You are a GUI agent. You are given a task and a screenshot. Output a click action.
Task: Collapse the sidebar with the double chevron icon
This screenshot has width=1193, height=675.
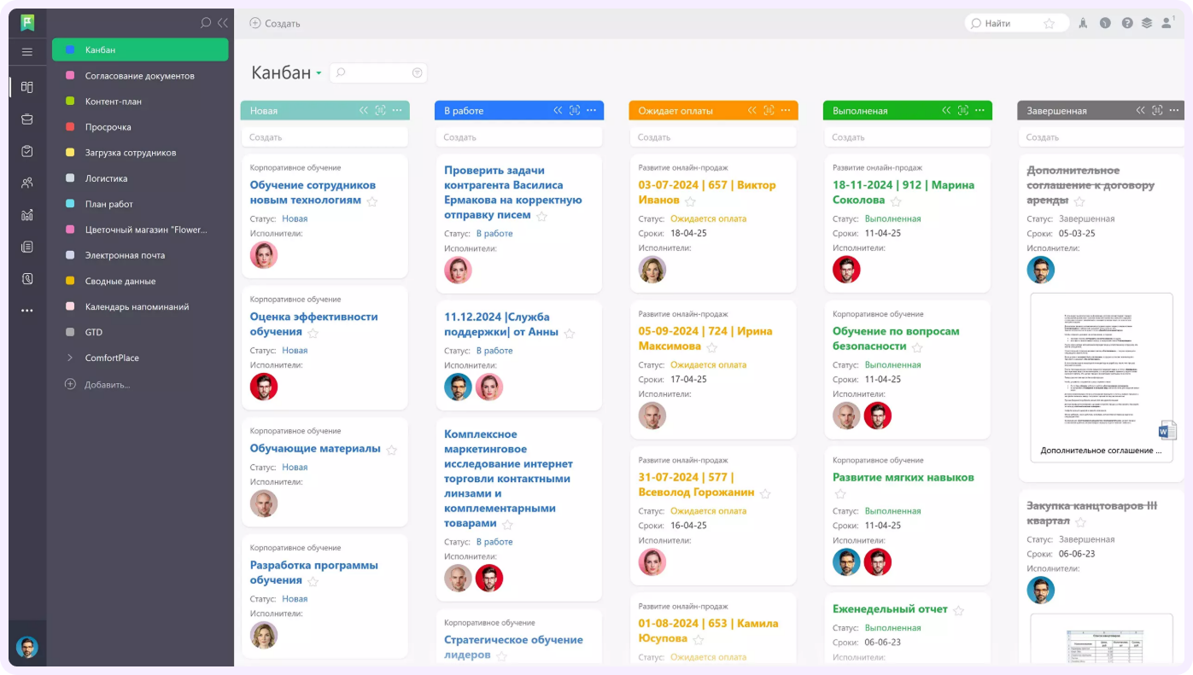pos(223,23)
